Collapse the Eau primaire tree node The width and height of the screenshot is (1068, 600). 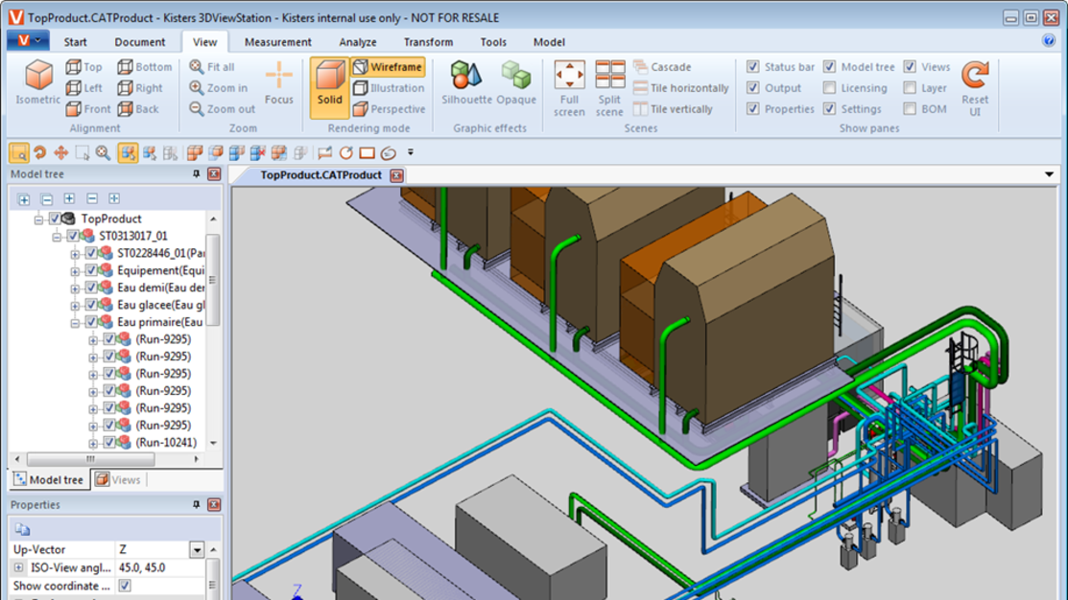pos(75,322)
